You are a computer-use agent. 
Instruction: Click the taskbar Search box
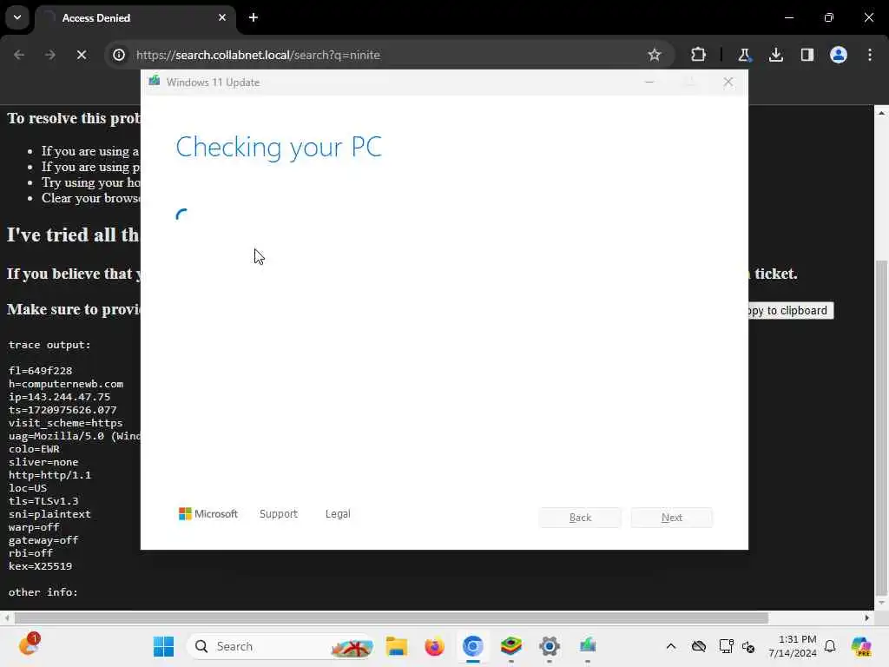tap(280, 646)
